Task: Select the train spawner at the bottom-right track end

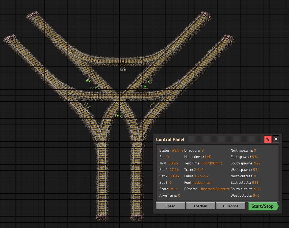Action: pos(137,217)
